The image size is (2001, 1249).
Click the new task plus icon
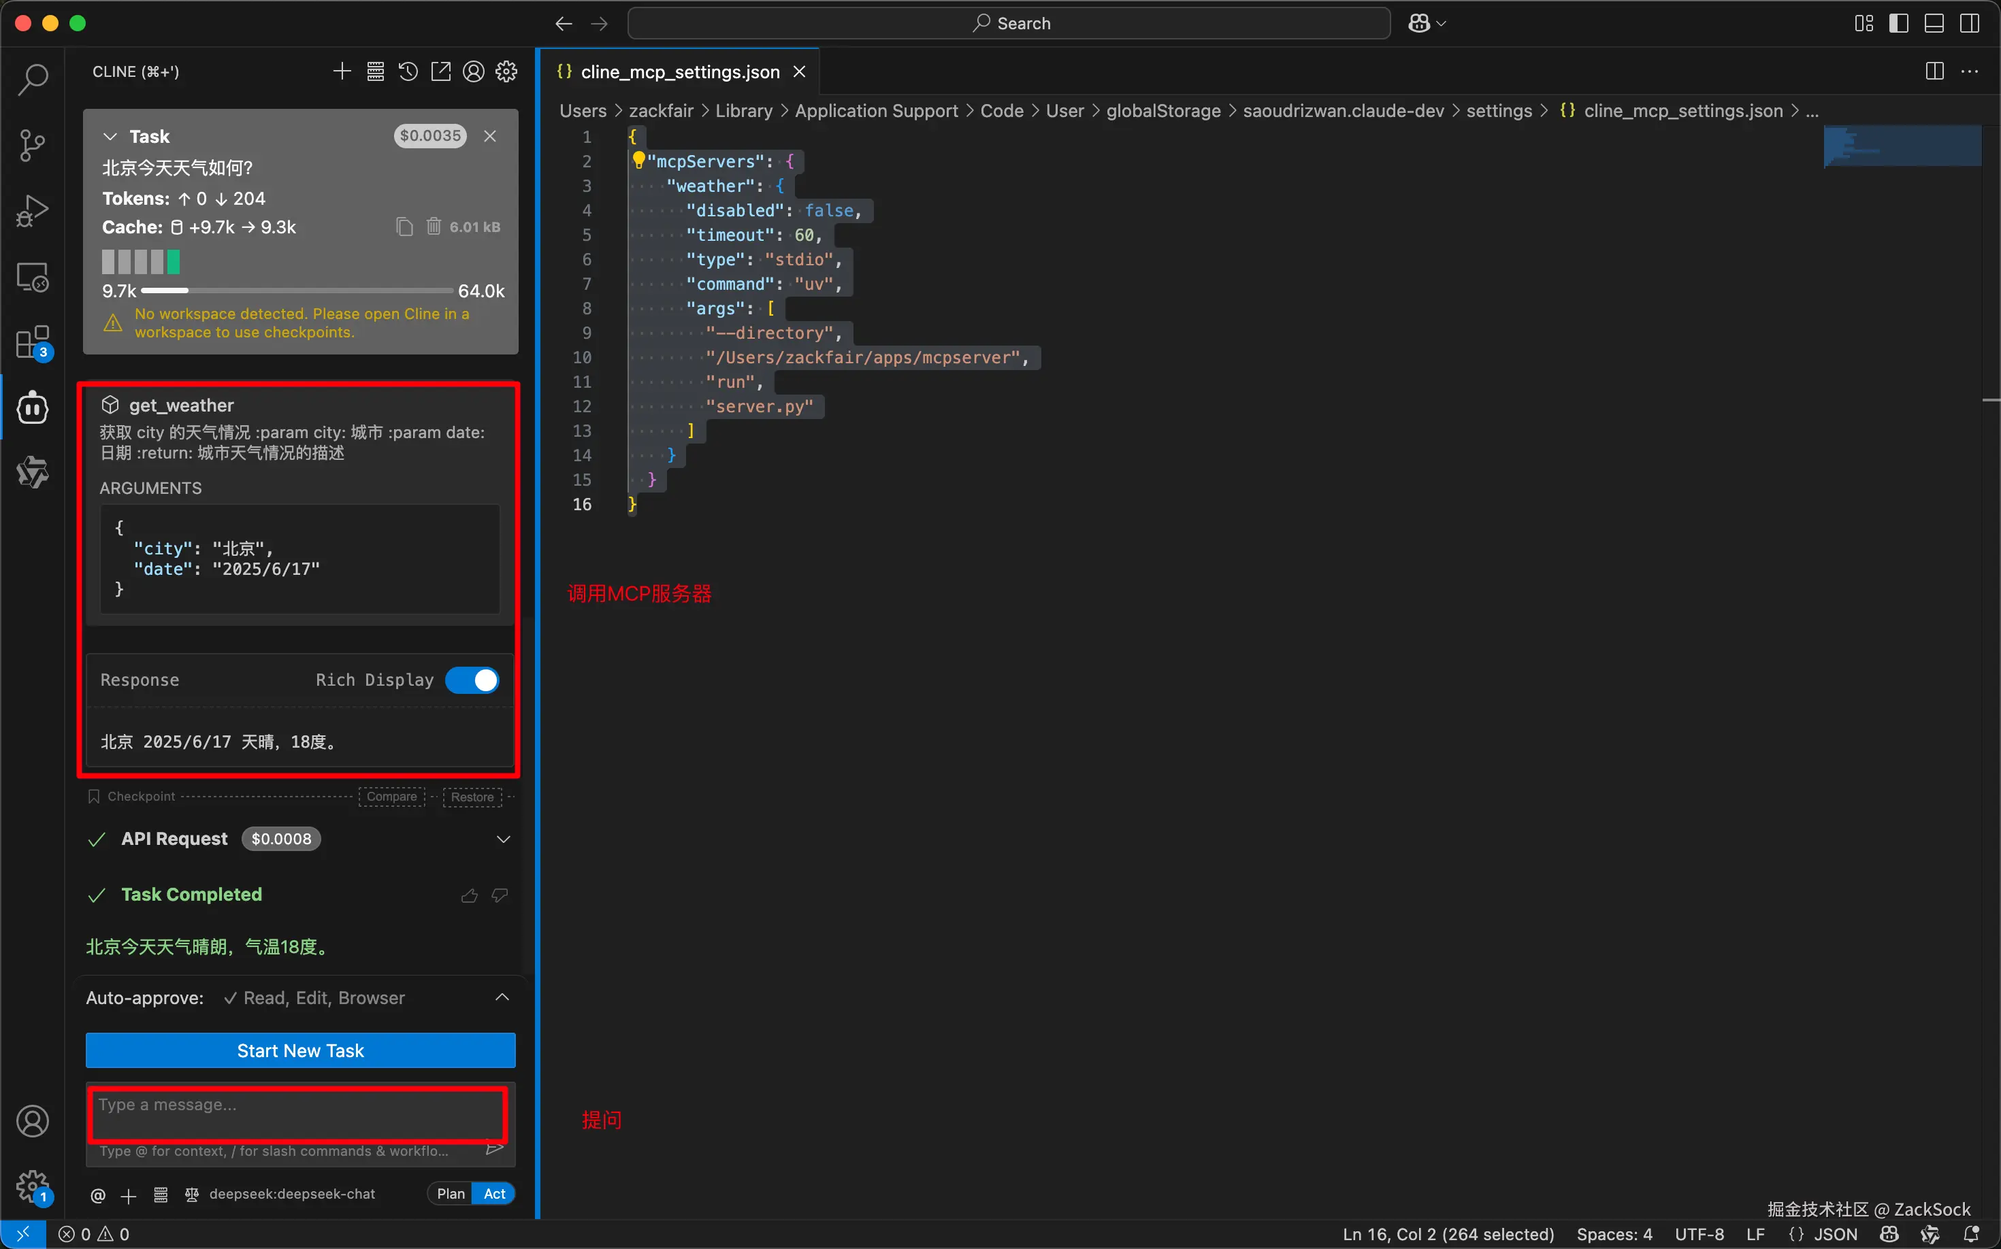point(342,72)
